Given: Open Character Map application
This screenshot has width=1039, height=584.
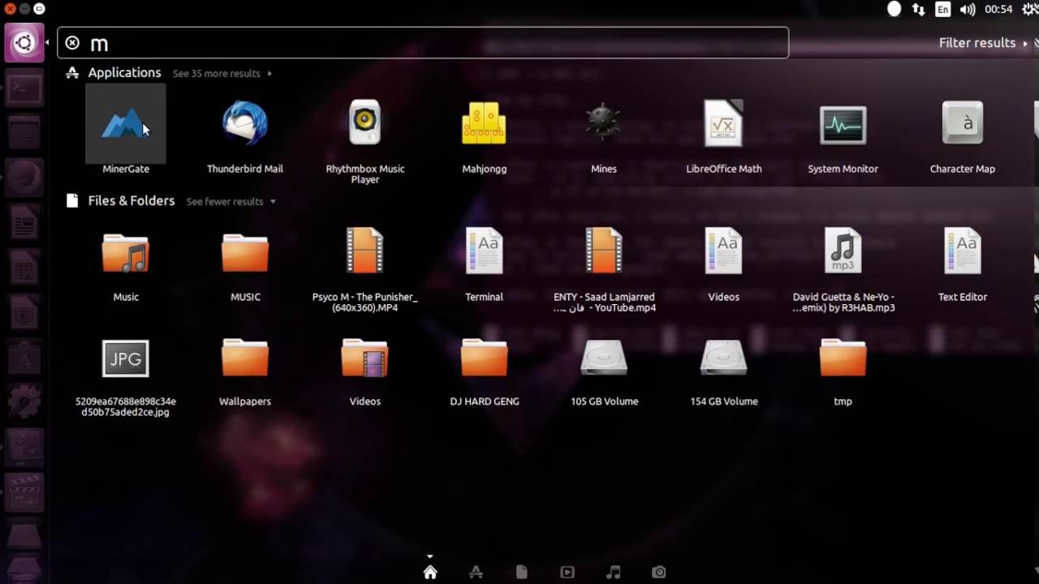Looking at the screenshot, I should tap(963, 124).
